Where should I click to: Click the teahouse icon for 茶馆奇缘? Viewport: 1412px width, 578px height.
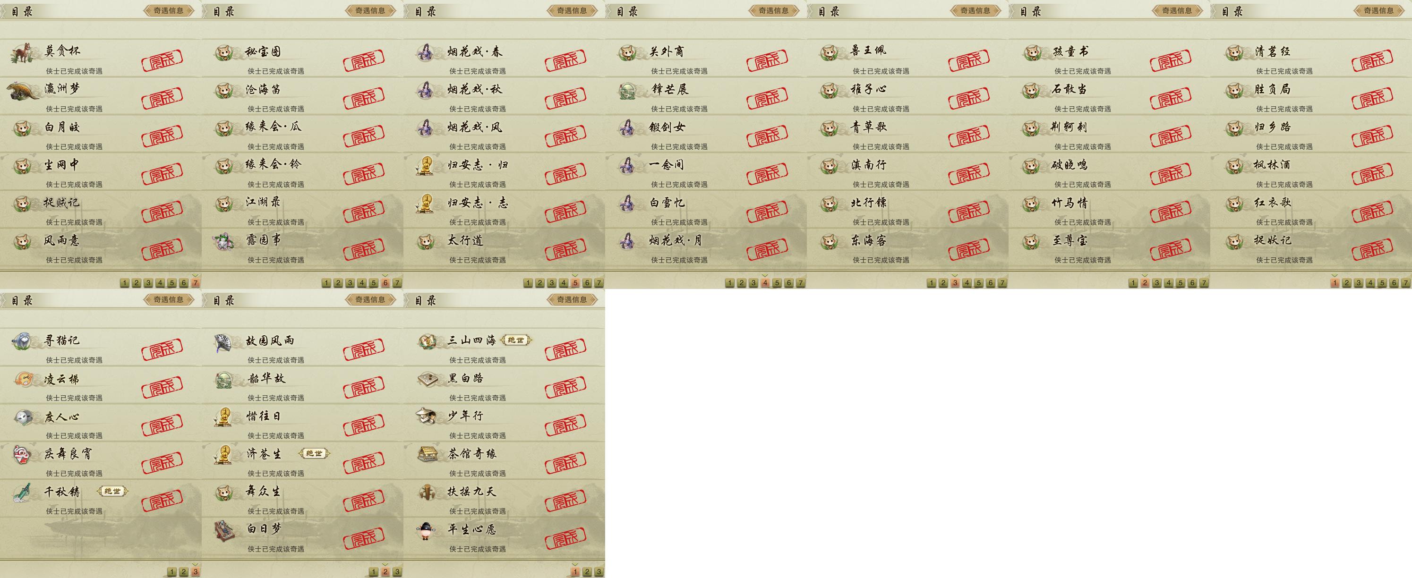(x=427, y=454)
